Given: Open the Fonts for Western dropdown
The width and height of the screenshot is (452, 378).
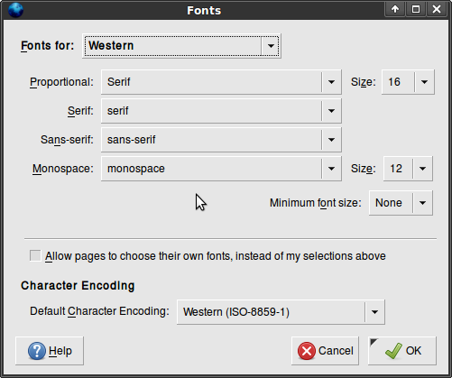Looking at the screenshot, I should (x=181, y=46).
